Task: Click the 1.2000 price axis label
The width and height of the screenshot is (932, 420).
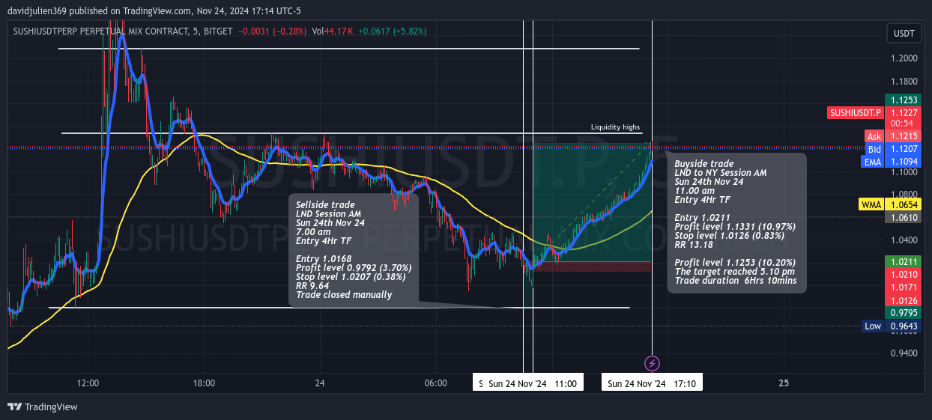Action: tap(905, 58)
